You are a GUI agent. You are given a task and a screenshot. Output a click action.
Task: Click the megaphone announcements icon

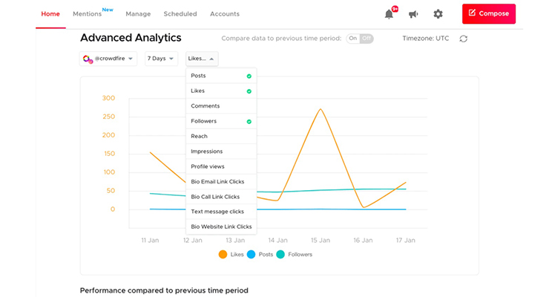(x=413, y=14)
